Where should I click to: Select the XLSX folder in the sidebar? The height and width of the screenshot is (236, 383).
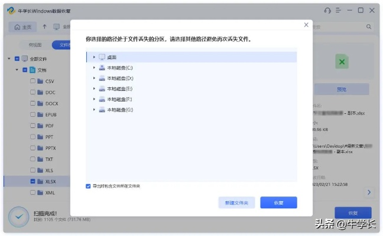(x=50, y=182)
